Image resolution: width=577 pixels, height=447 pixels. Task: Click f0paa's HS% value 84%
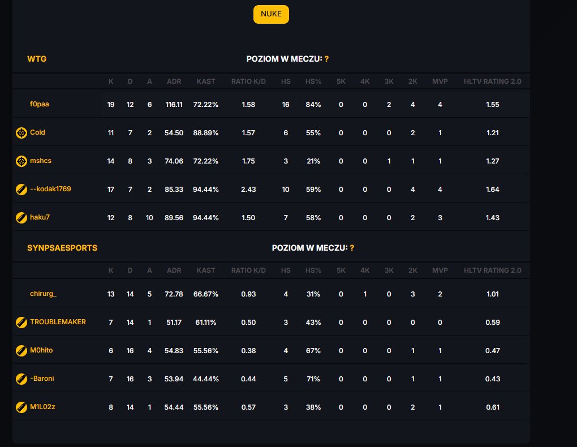tap(313, 105)
